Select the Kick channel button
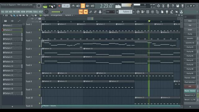Image resolution: width=199 pixels, height=112 pixels. (190, 21)
